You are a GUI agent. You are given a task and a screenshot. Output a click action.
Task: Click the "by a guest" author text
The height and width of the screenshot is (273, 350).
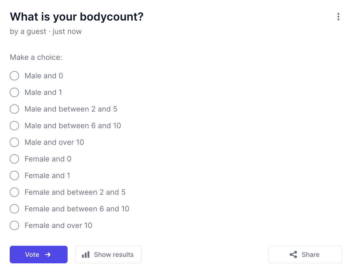28,31
